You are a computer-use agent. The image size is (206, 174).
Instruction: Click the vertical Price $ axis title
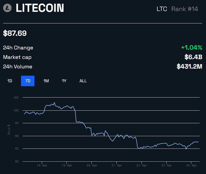coord(9,129)
